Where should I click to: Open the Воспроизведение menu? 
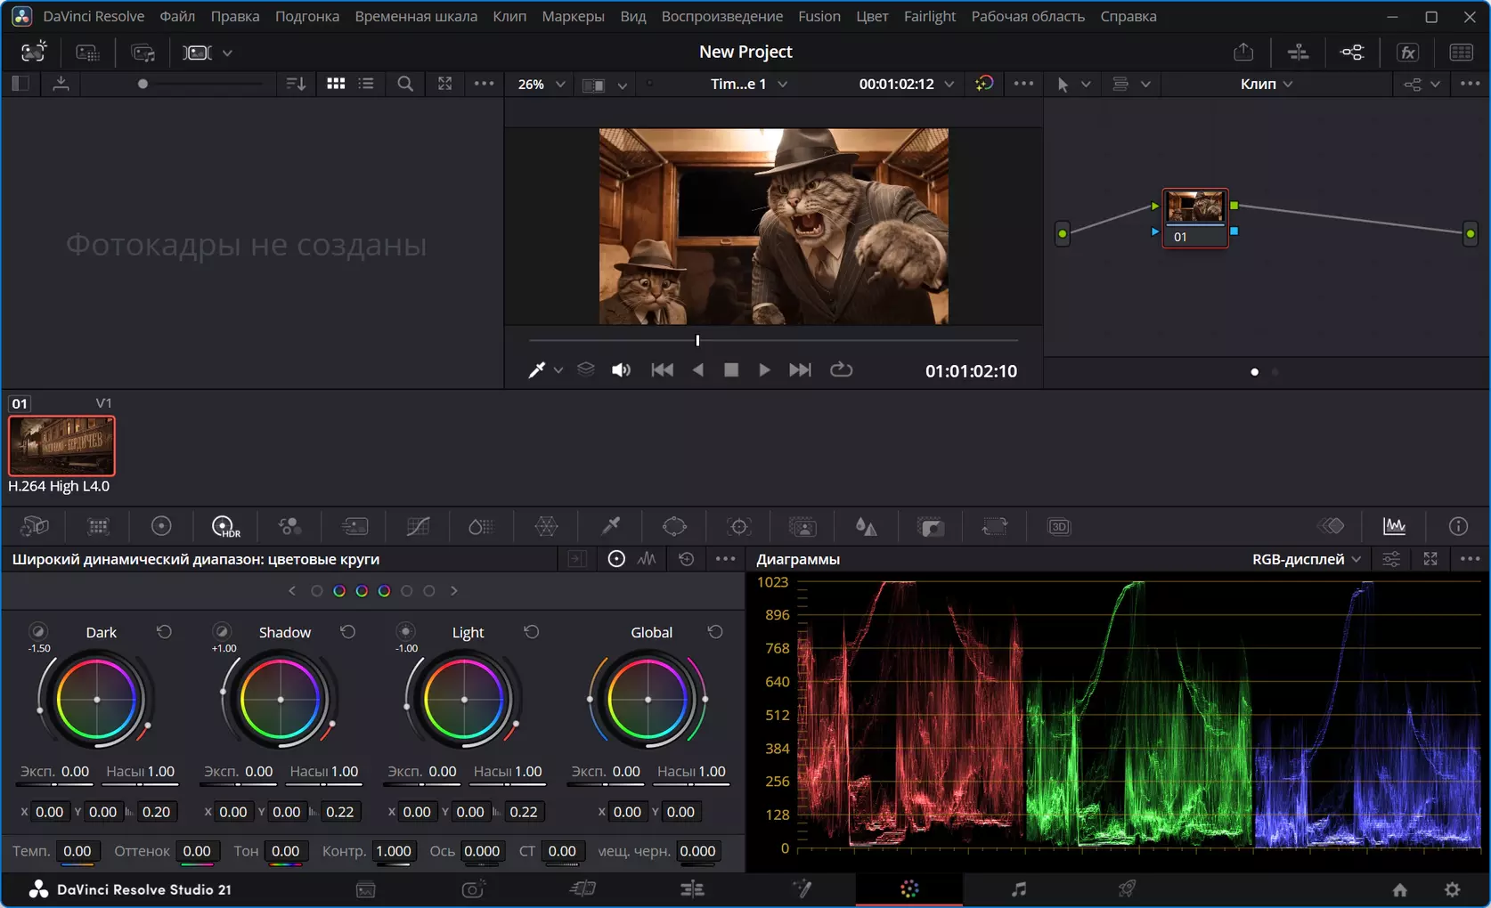[721, 16]
